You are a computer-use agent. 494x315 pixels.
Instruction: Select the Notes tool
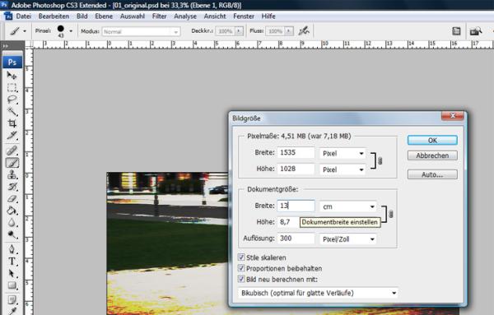pos(12,300)
